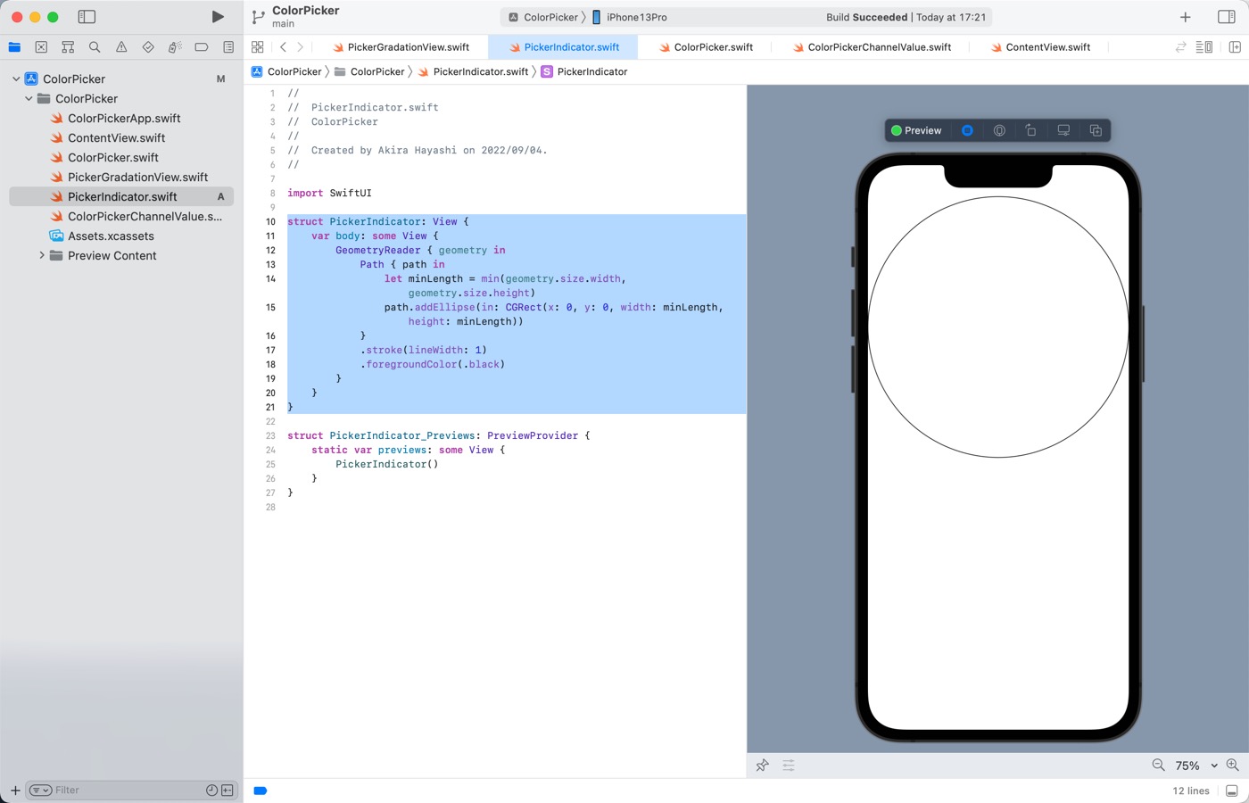Open the Source Control navigator
The width and height of the screenshot is (1249, 803).
pos(41,47)
